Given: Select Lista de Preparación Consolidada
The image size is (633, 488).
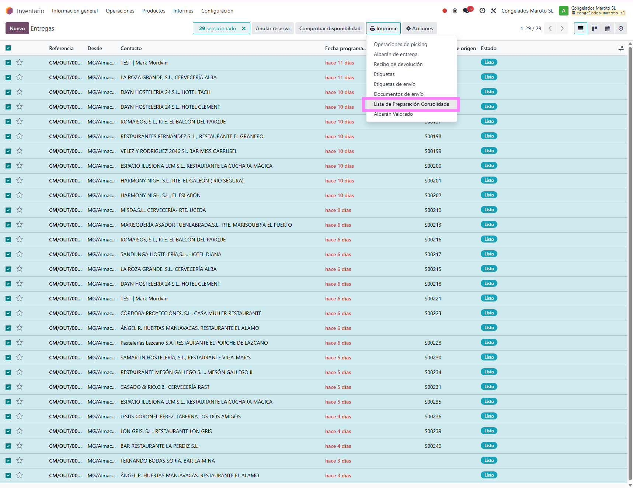Looking at the screenshot, I should tap(411, 104).
